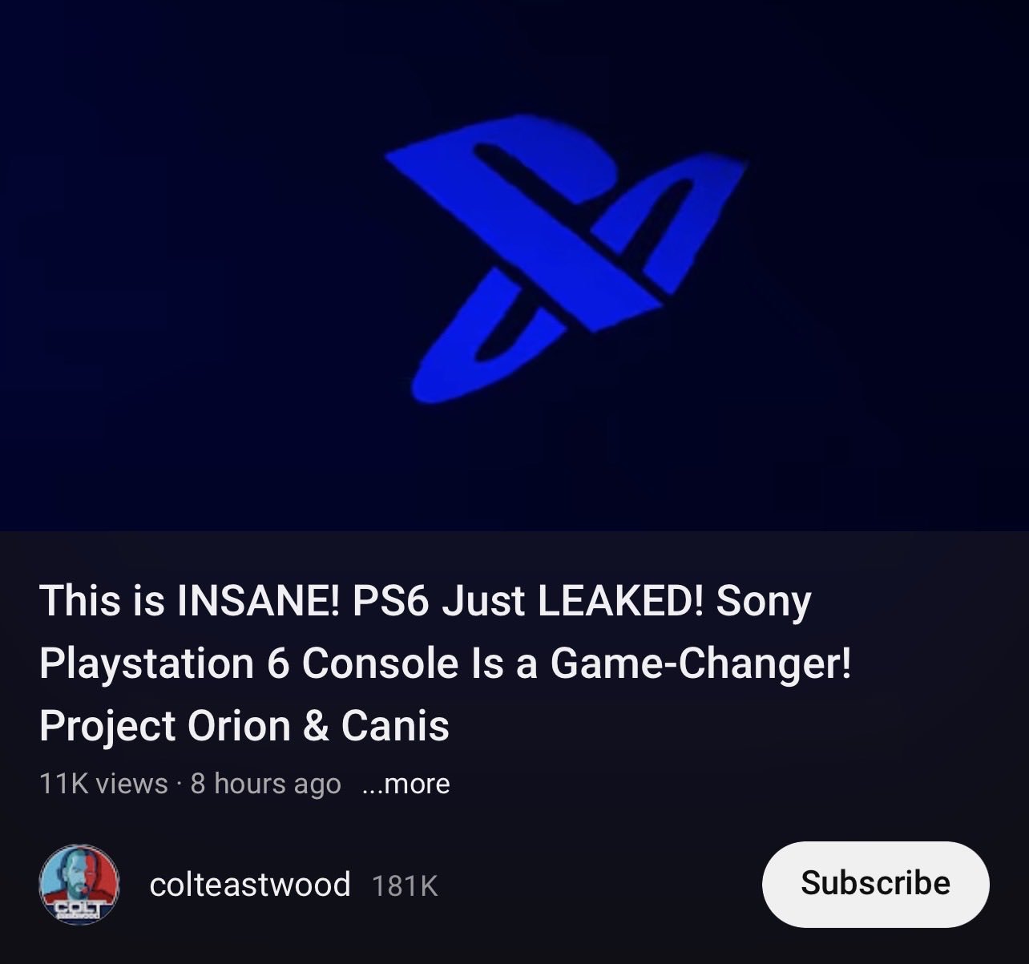Open the colteastwood channel name link

point(250,884)
